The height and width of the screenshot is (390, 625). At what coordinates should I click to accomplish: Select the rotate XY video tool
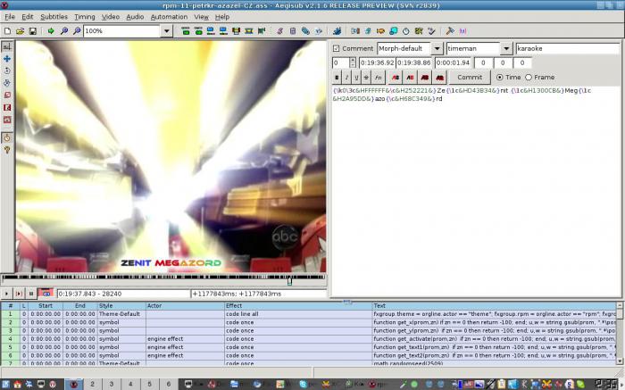pyautogui.click(x=7, y=83)
